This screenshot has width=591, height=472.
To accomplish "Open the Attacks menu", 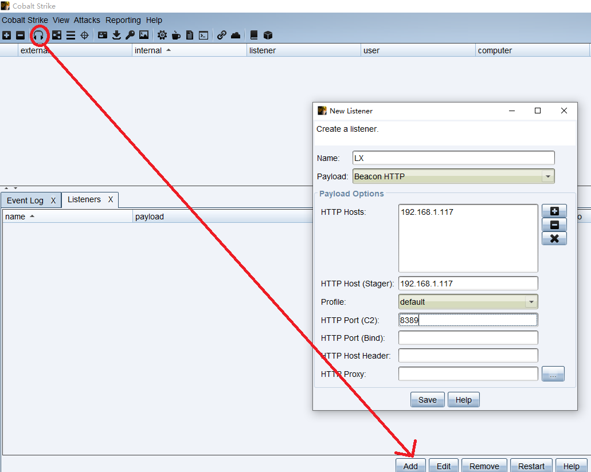I will tap(87, 20).
